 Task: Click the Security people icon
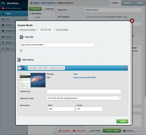(x=3, y=37)
